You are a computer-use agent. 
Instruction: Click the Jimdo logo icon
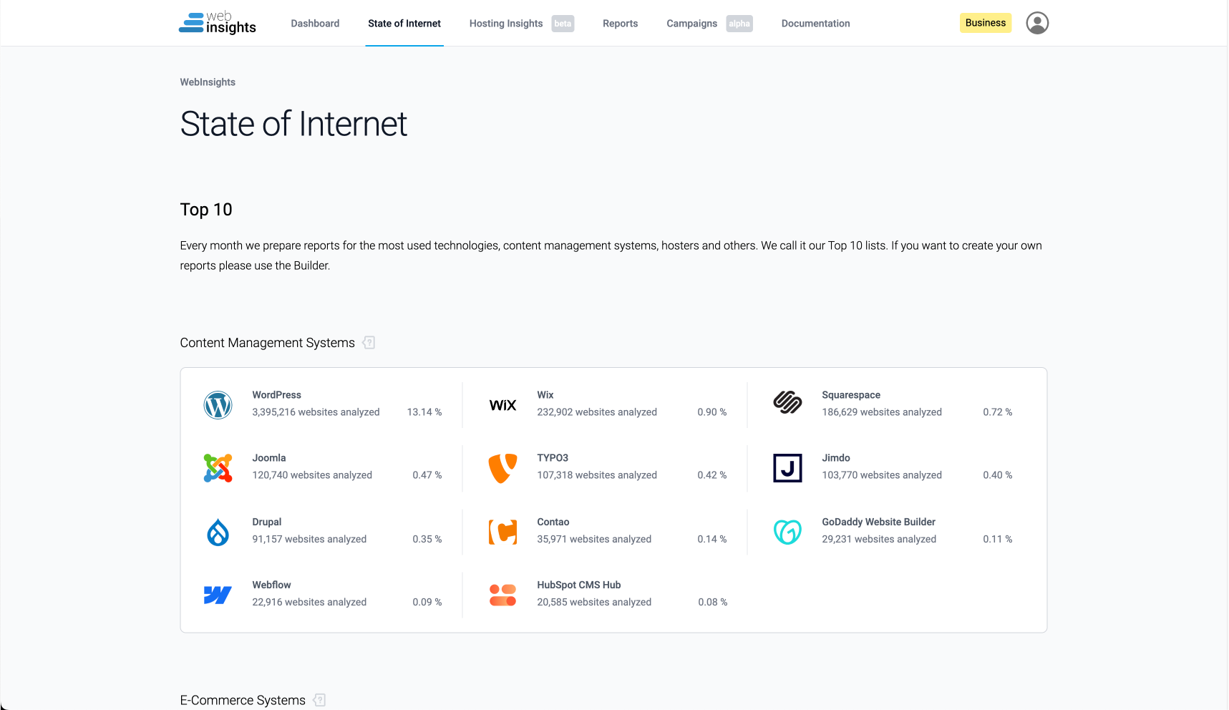[787, 468]
